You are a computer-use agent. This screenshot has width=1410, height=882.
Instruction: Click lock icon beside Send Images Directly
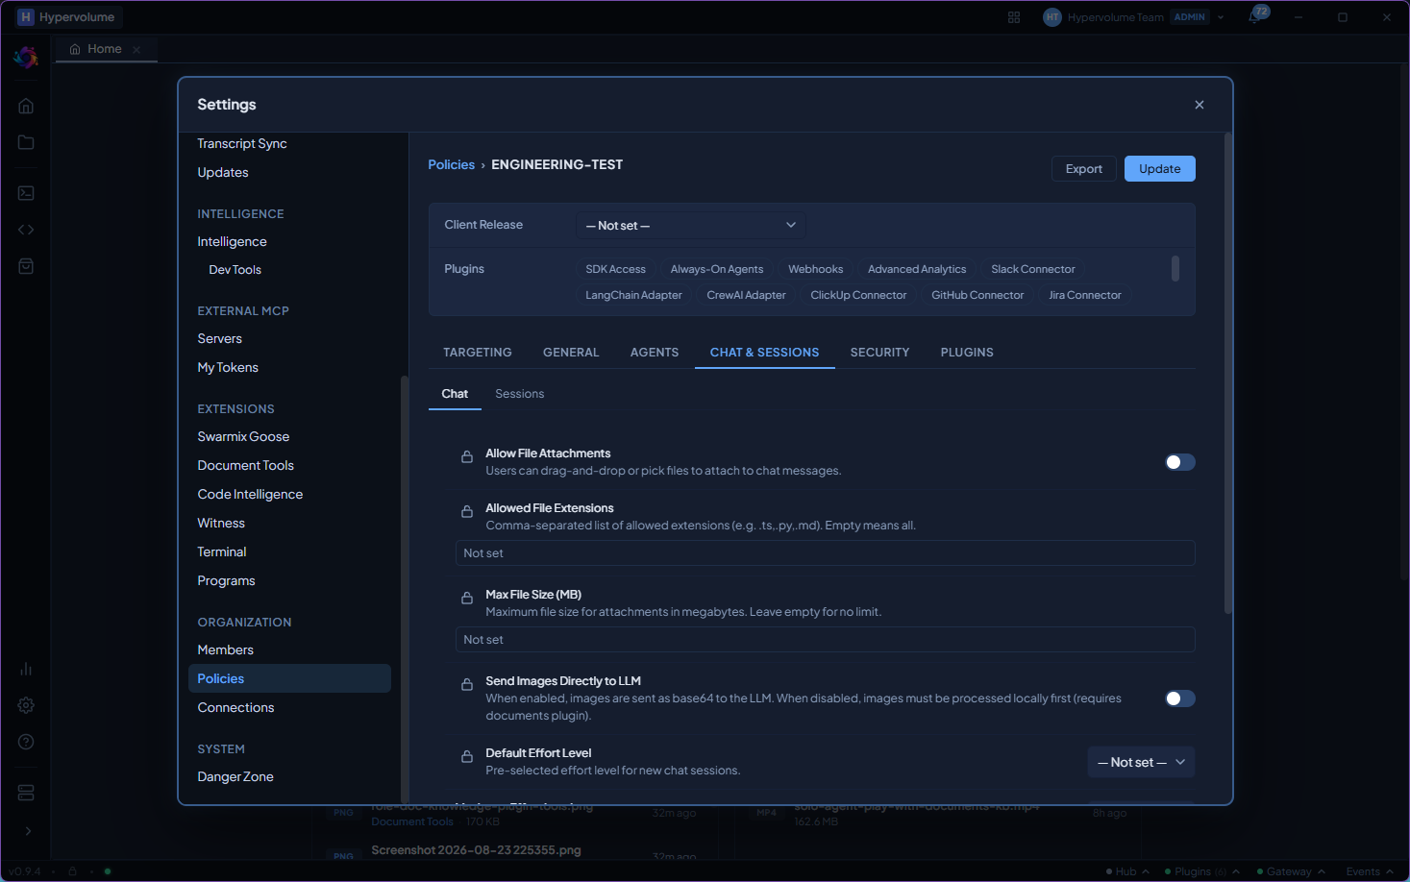(467, 684)
